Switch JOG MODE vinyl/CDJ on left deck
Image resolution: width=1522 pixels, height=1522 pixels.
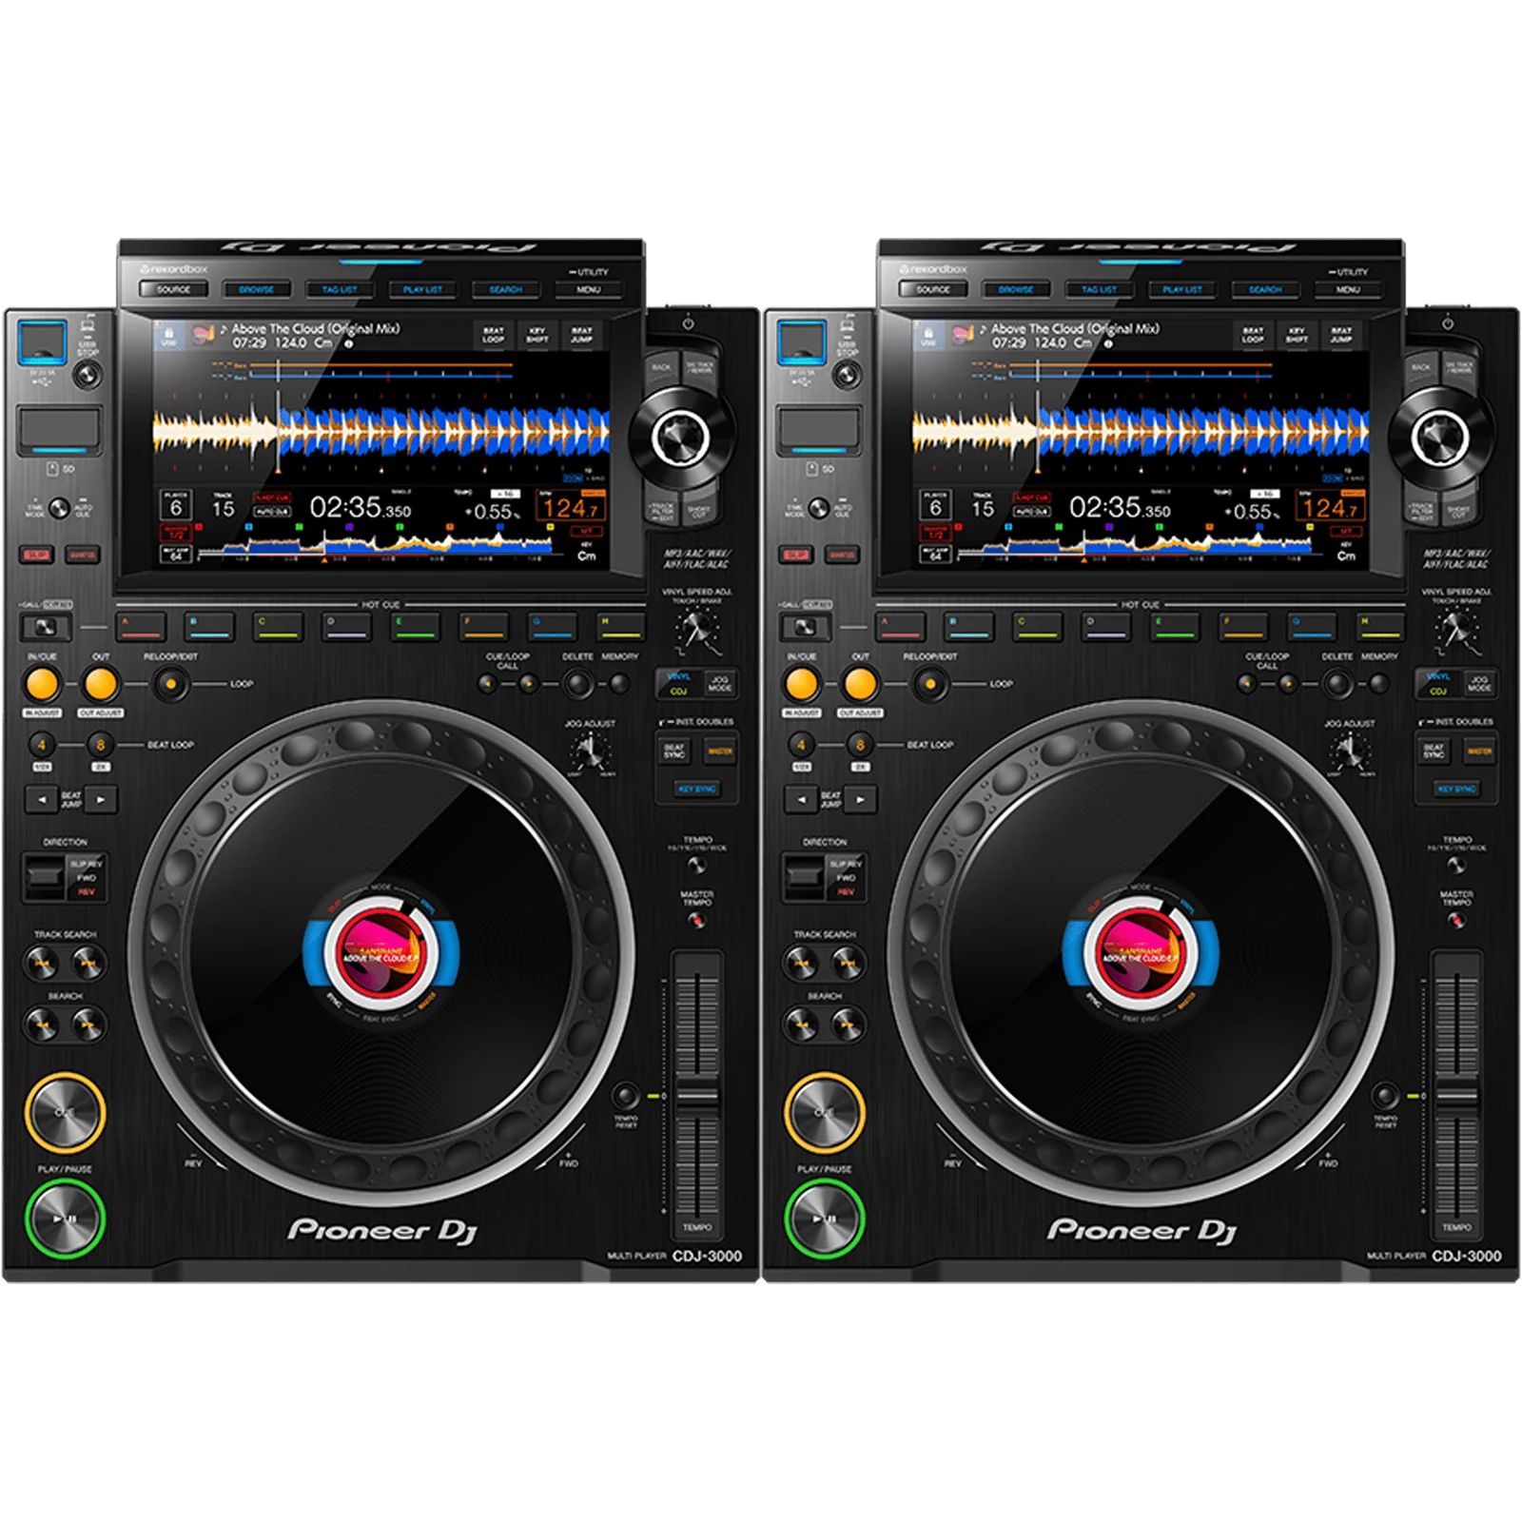click(x=719, y=683)
